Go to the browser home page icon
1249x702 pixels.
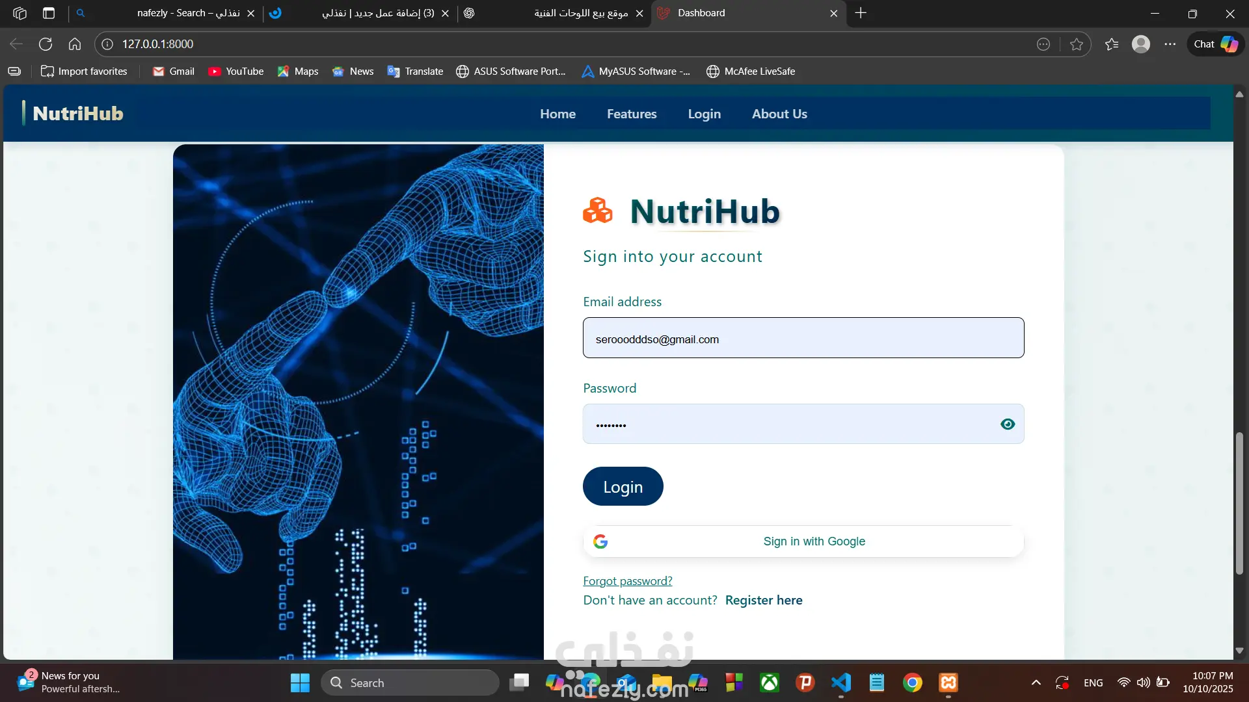[x=75, y=44]
